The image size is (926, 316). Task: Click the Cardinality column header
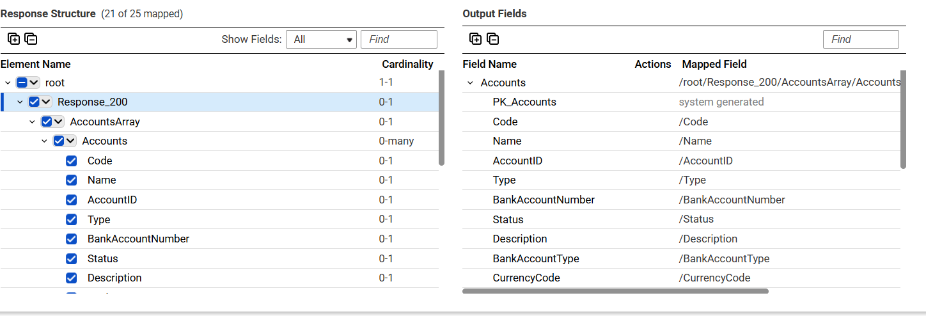407,64
